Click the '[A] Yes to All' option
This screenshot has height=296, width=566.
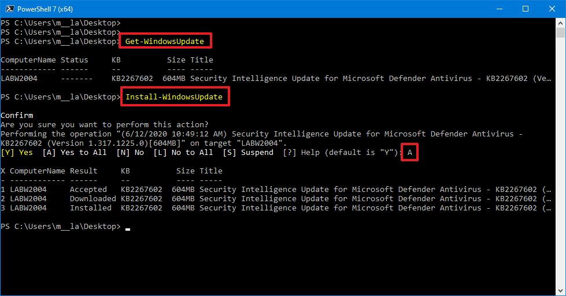(75, 152)
